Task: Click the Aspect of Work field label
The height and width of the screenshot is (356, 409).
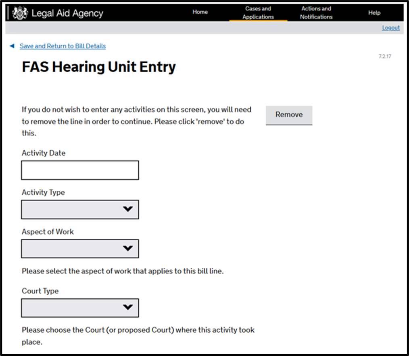Action: click(48, 232)
